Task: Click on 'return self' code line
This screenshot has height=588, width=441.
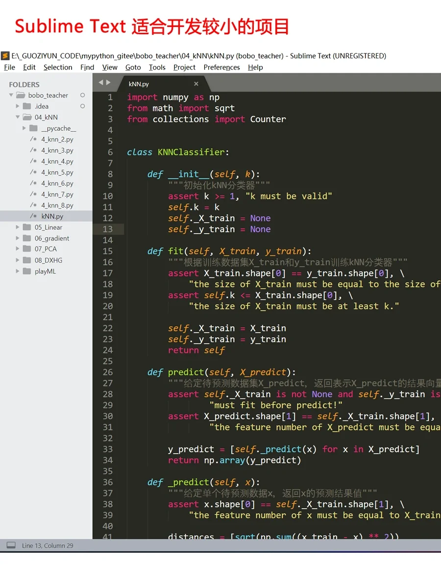Action: point(196,350)
